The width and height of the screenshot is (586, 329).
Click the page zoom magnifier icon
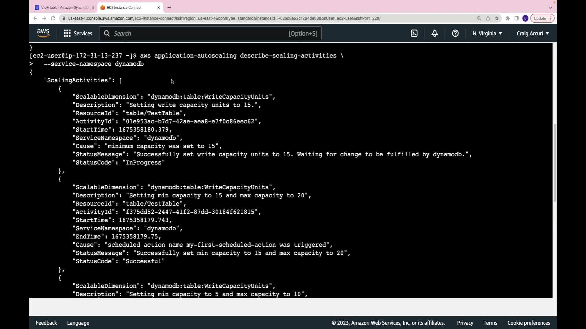point(479,18)
